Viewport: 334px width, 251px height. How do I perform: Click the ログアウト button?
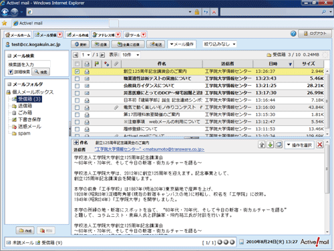click(315, 33)
